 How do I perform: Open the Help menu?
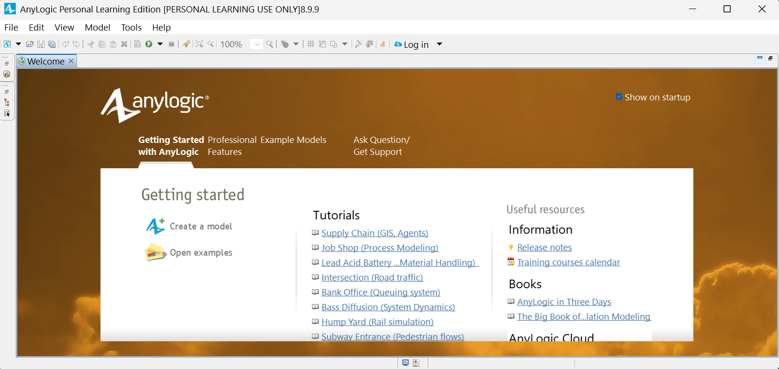161,27
